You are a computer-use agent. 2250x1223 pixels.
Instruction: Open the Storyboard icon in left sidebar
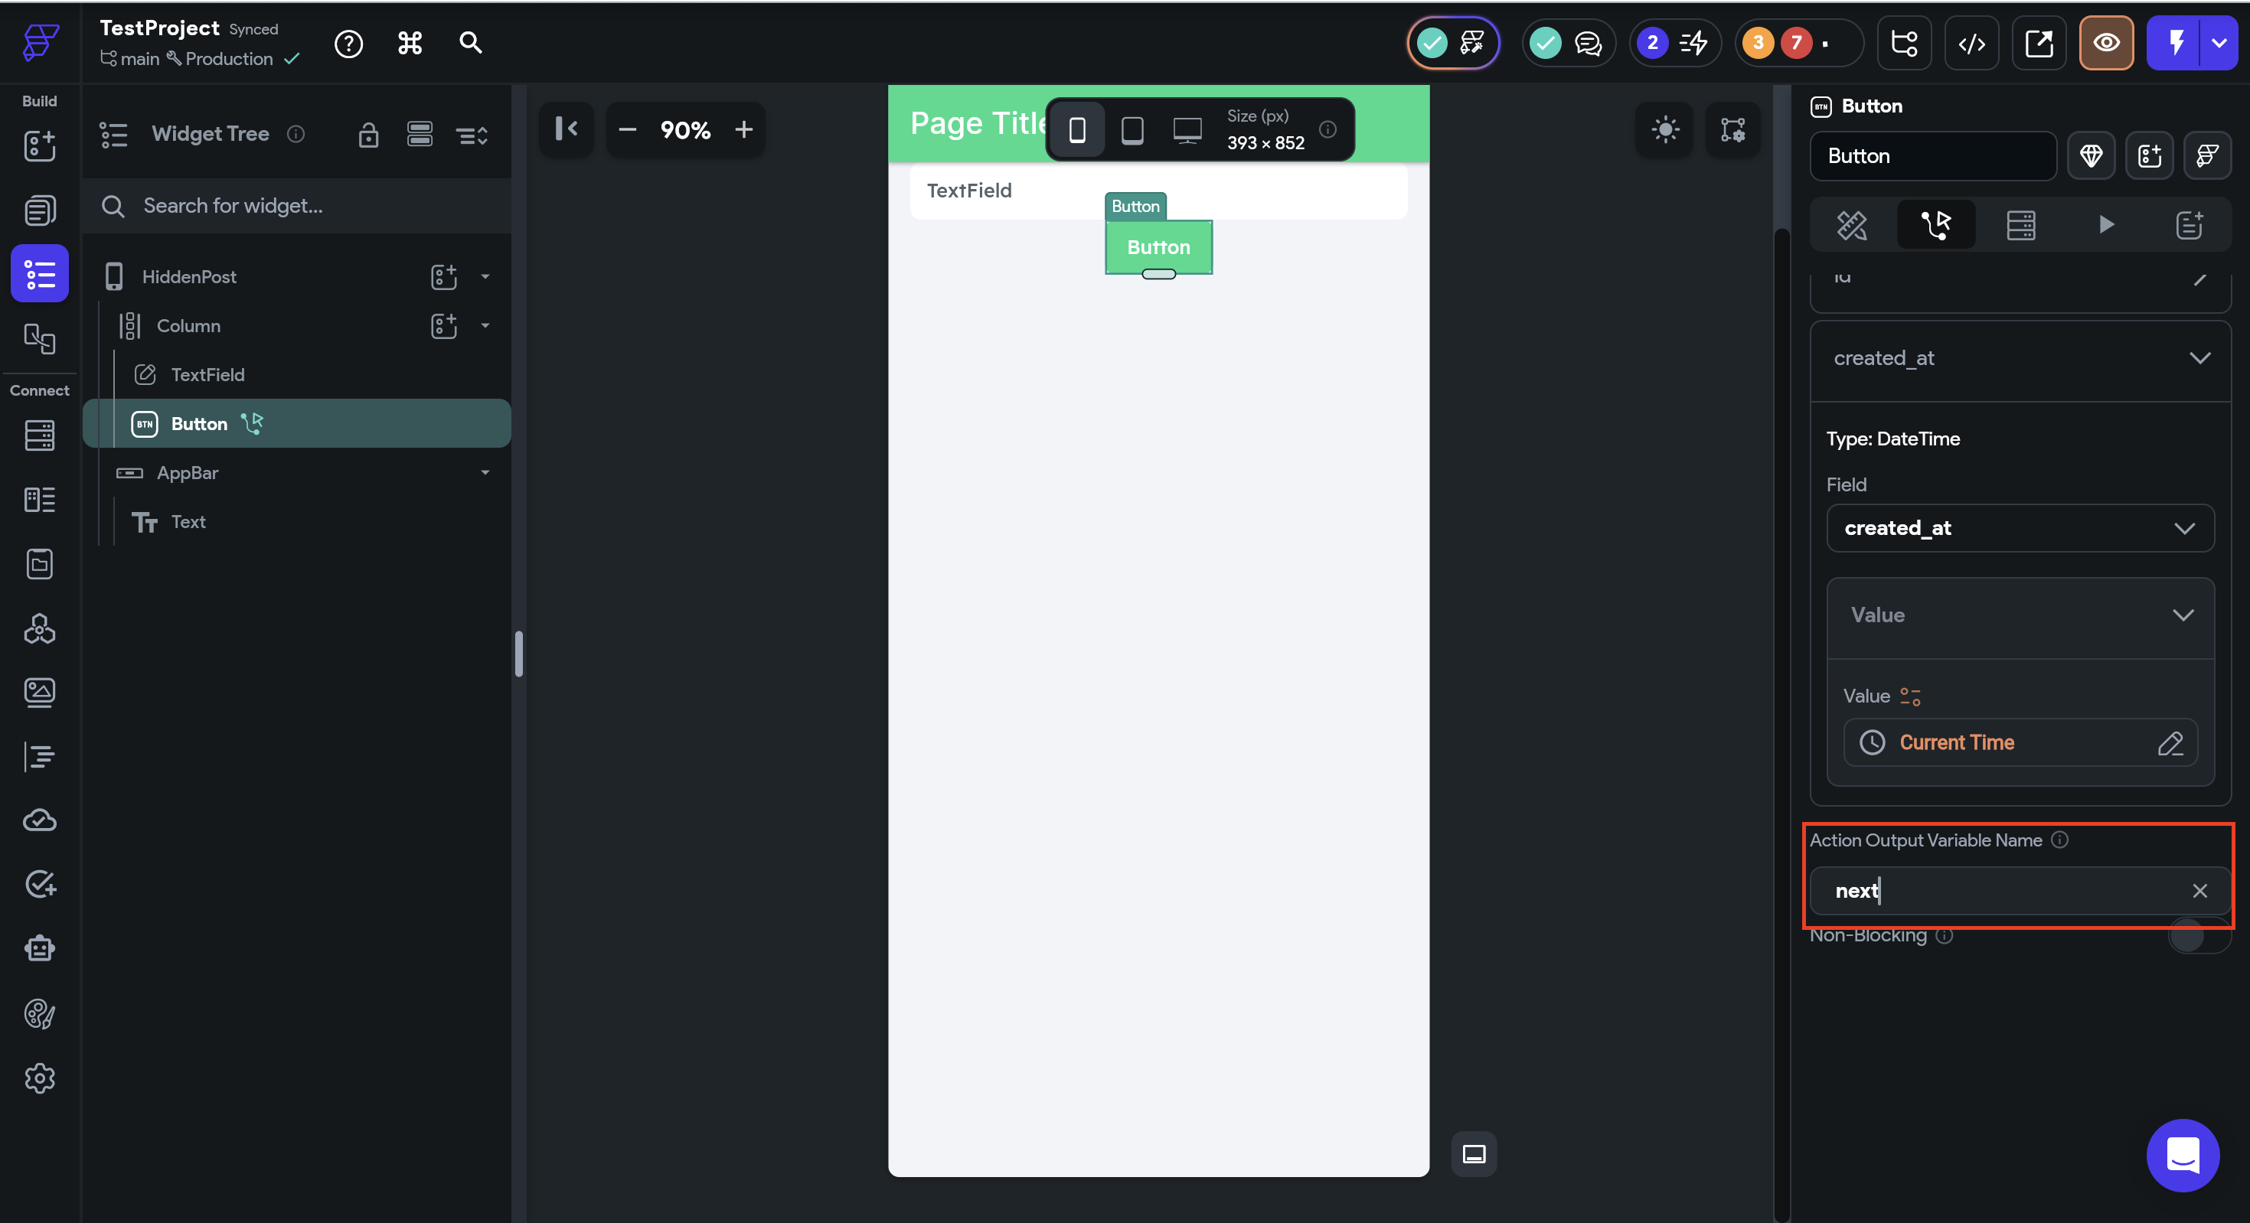tap(39, 338)
